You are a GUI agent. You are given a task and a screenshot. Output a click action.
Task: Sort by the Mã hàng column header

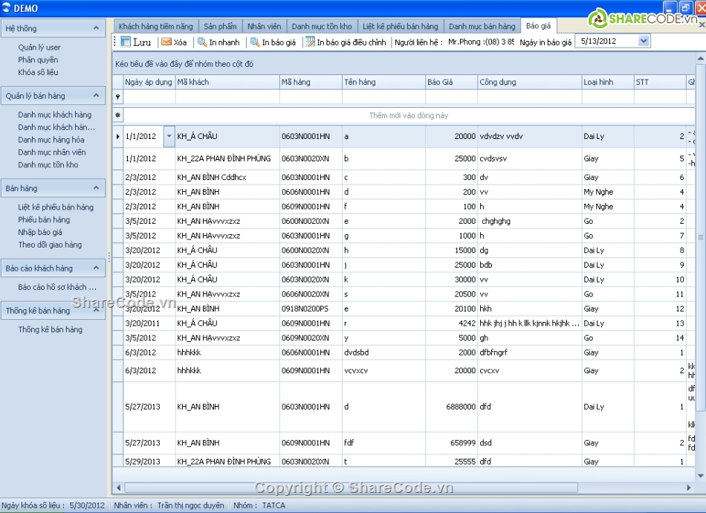point(311,82)
